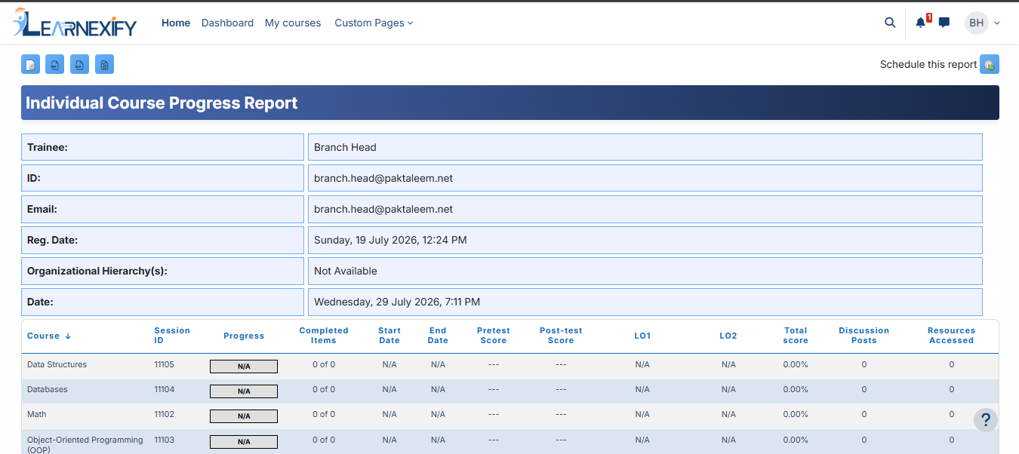Click session ID "11104"
Image resolution: width=1019 pixels, height=454 pixels.
[165, 389]
